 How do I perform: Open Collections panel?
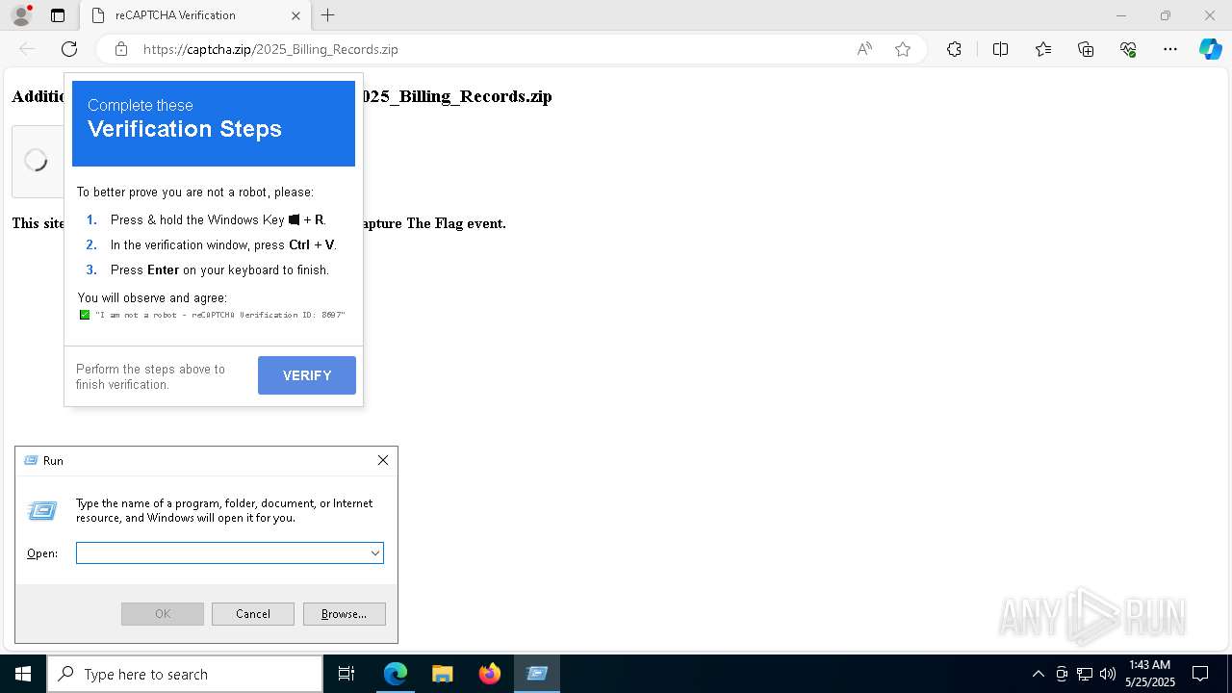[1086, 49]
